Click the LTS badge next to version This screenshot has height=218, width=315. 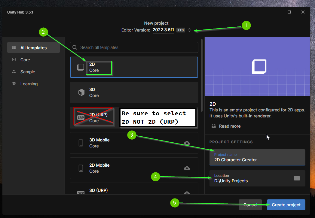coord(181,30)
